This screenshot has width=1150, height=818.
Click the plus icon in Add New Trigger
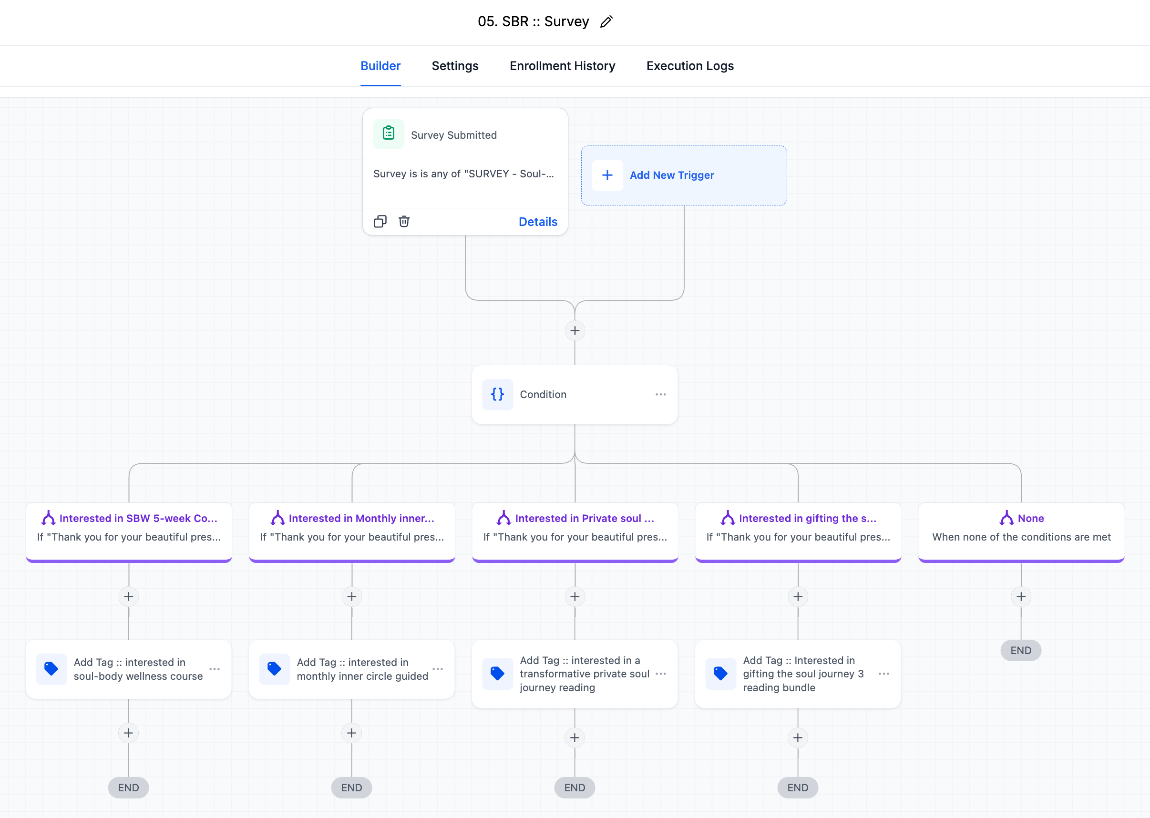607,175
